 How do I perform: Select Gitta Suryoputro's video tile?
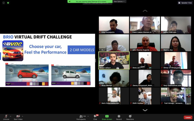tap(114, 25)
